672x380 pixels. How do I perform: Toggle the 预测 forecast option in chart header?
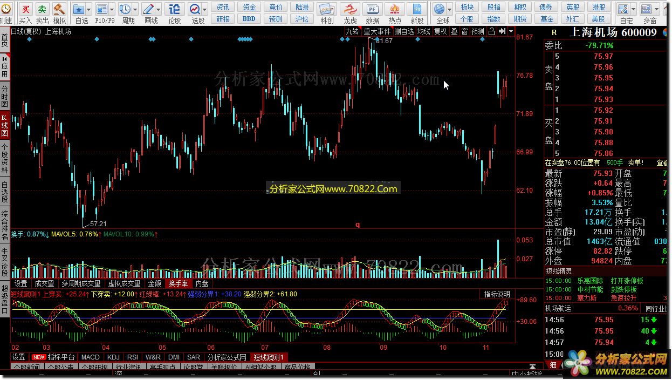pyautogui.click(x=478, y=31)
